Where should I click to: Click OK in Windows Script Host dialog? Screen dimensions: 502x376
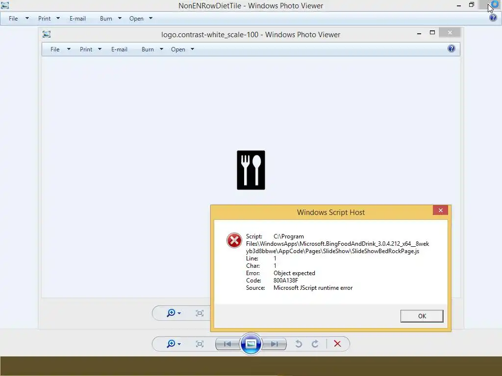pyautogui.click(x=422, y=316)
